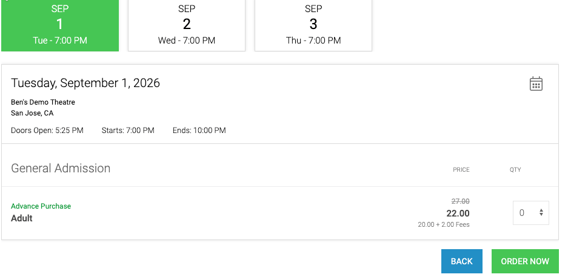Viewport: 568px width, 280px height.
Task: Click the Advance Purchase label
Action: tap(41, 206)
